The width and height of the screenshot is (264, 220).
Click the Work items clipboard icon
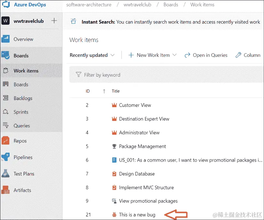[6, 71]
